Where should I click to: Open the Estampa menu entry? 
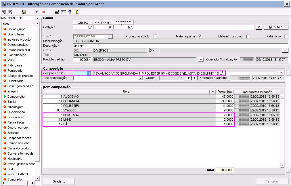[13, 133]
